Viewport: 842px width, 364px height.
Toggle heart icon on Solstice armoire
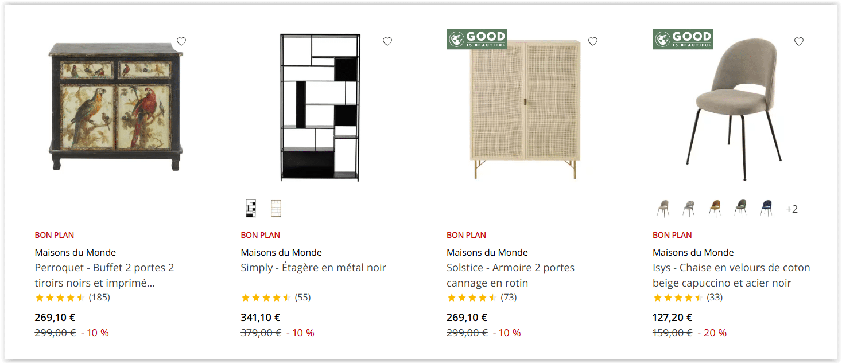[x=593, y=41]
